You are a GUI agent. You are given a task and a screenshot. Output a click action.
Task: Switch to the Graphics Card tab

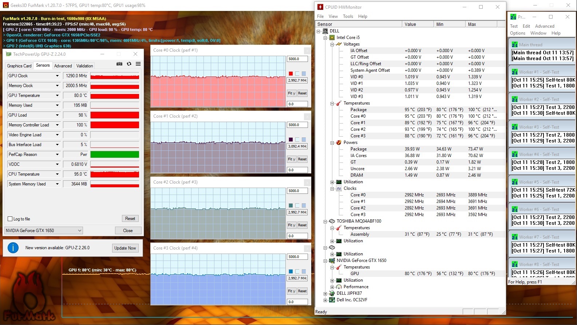coord(19,66)
